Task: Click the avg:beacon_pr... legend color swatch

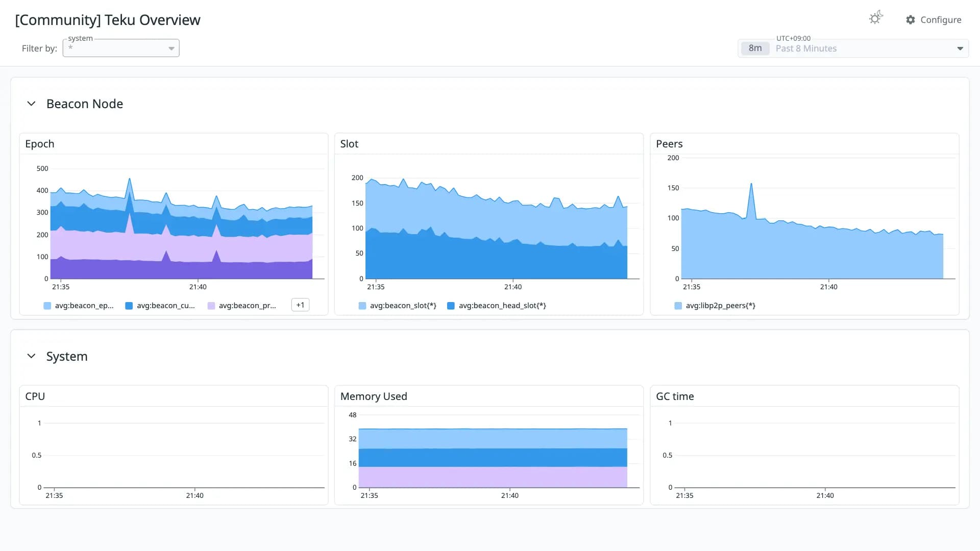Action: (211, 306)
